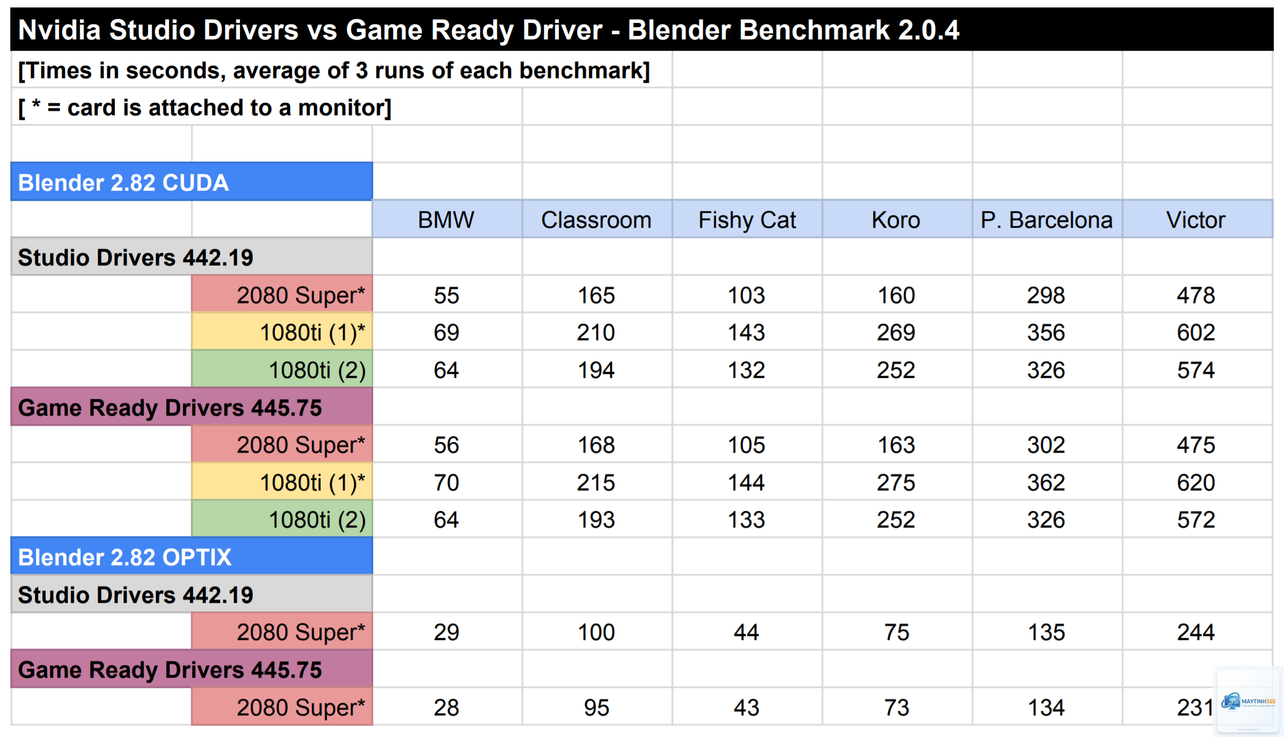Image resolution: width=1284 pixels, height=737 pixels.
Task: Select the Koro column header
Action: point(897,220)
